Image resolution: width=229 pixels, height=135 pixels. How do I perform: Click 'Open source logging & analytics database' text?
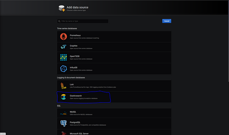point(84,98)
